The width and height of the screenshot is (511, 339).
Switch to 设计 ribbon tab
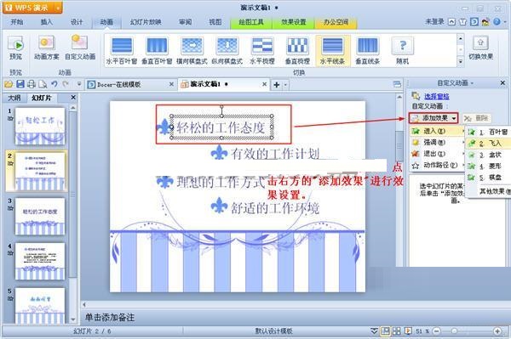click(x=77, y=22)
